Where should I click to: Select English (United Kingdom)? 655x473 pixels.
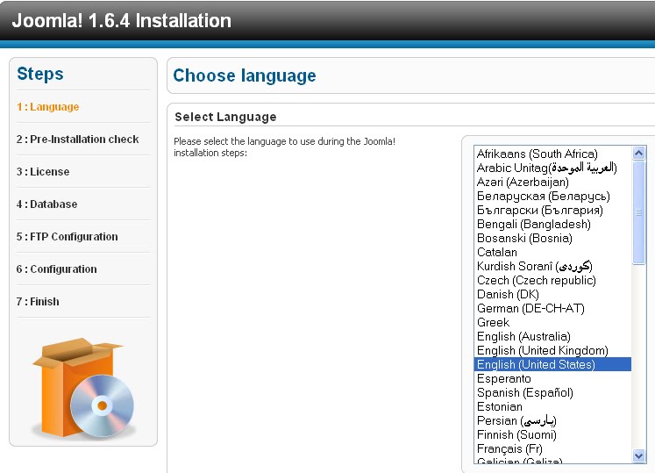click(552, 350)
